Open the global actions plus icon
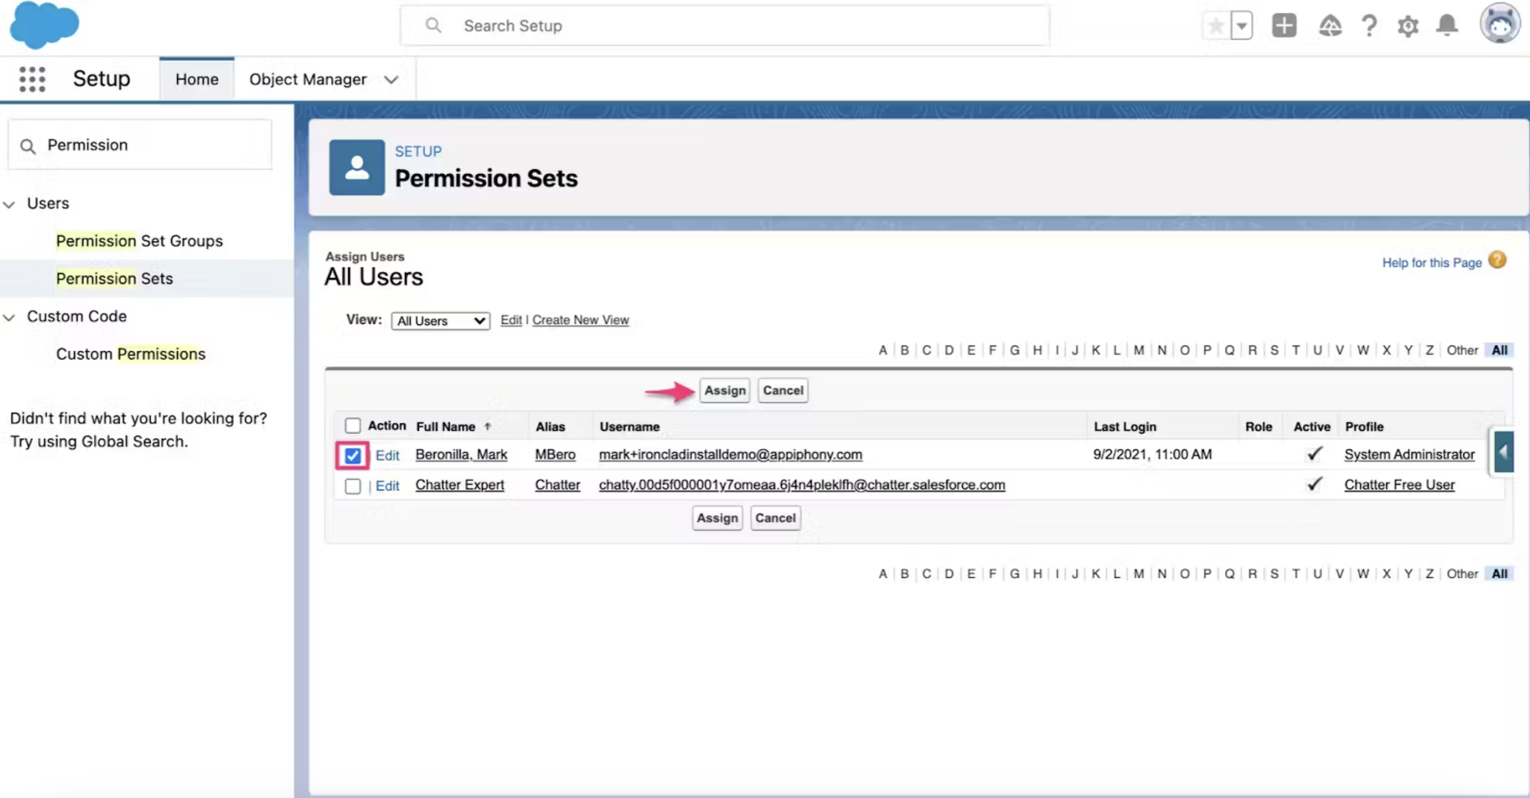The width and height of the screenshot is (1530, 798). pyautogui.click(x=1284, y=25)
